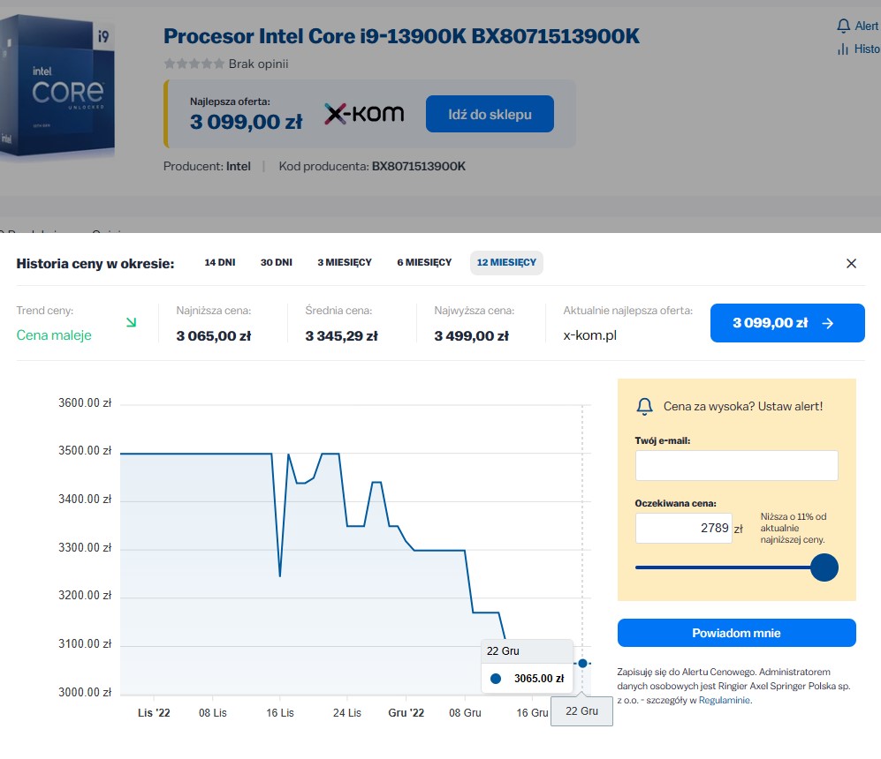Click the manufacturer code BX8071513900K
The image size is (881, 759).
tap(419, 166)
